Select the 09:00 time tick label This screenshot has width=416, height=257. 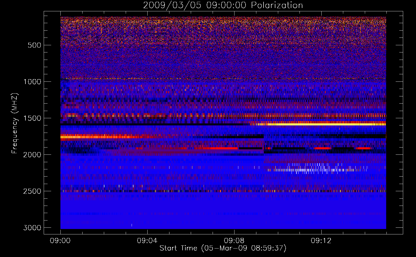point(60,241)
